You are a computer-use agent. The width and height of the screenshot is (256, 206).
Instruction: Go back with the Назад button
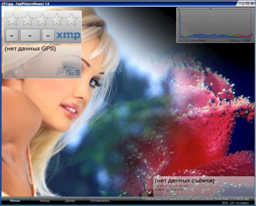[45, 201]
